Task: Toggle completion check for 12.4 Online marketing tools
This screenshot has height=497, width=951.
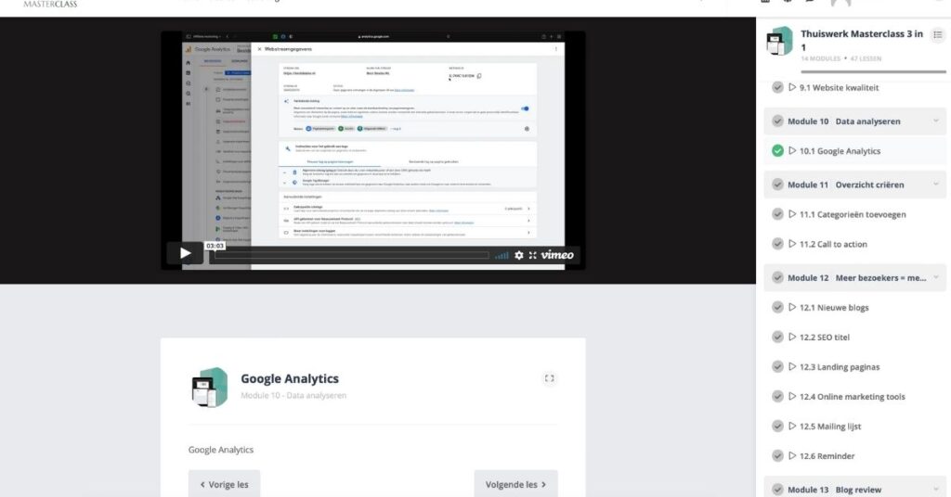Action: 777,397
